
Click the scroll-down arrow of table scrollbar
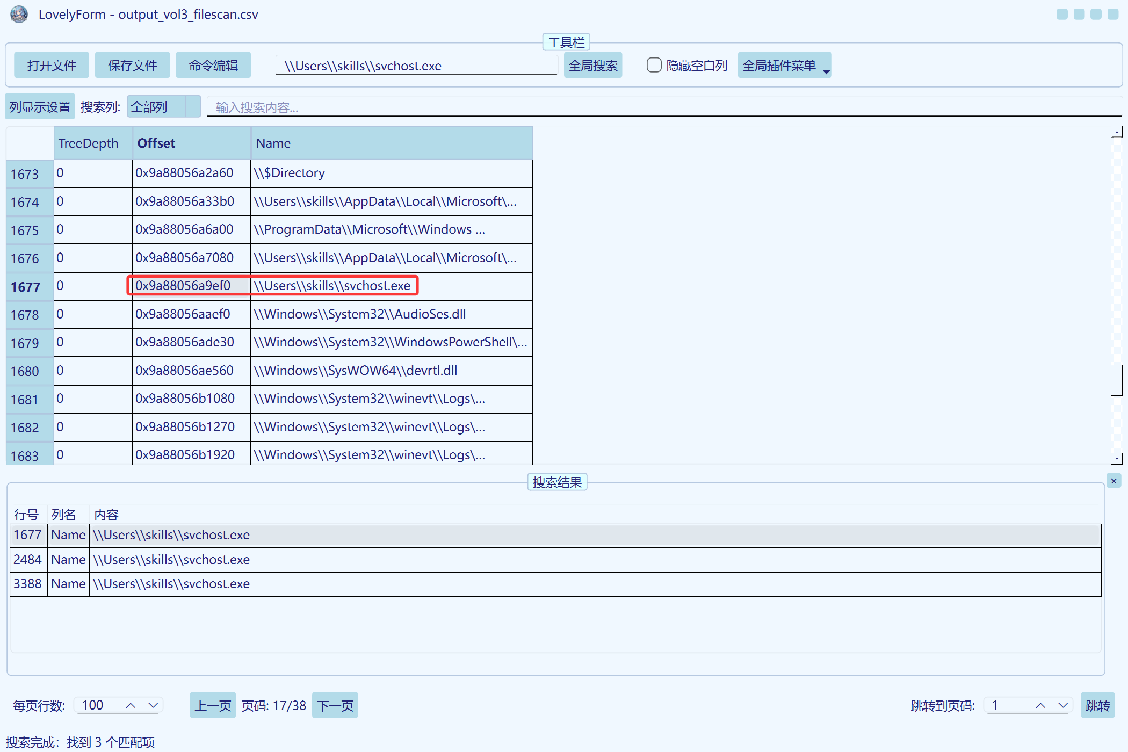click(x=1117, y=459)
